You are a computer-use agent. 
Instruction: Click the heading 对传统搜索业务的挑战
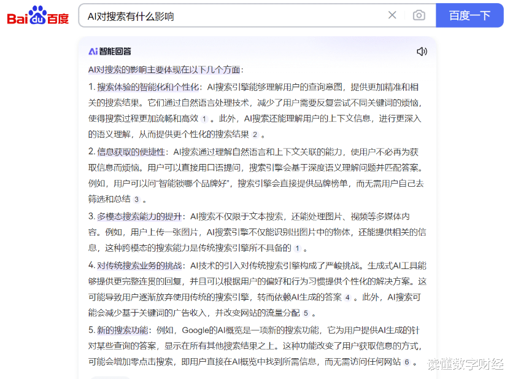(139, 266)
